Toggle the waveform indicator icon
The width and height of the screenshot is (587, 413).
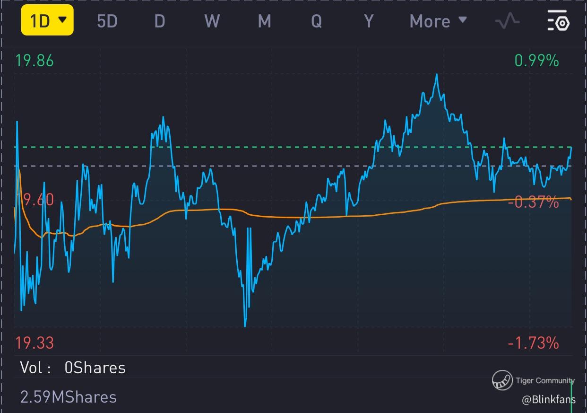[x=507, y=21]
